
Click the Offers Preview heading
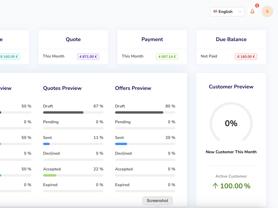tap(133, 88)
